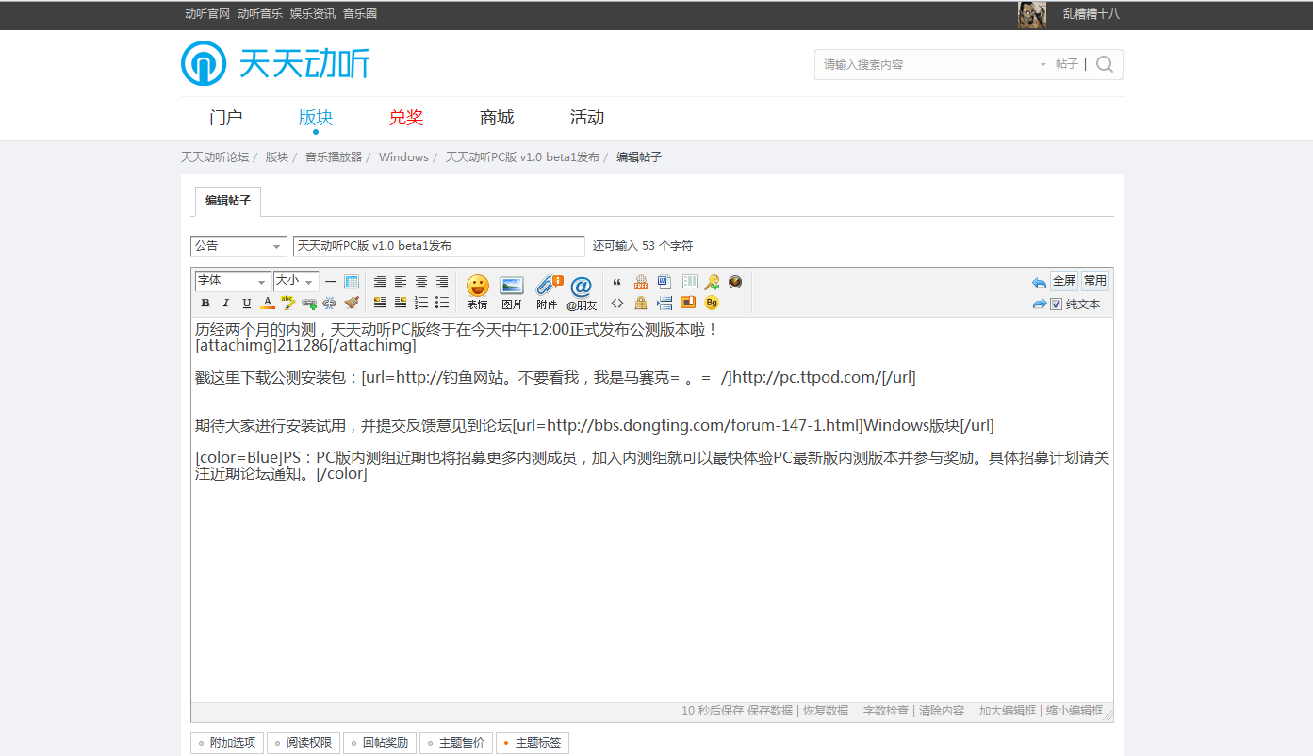
Task: Insert a password key protected block
Action: click(712, 282)
